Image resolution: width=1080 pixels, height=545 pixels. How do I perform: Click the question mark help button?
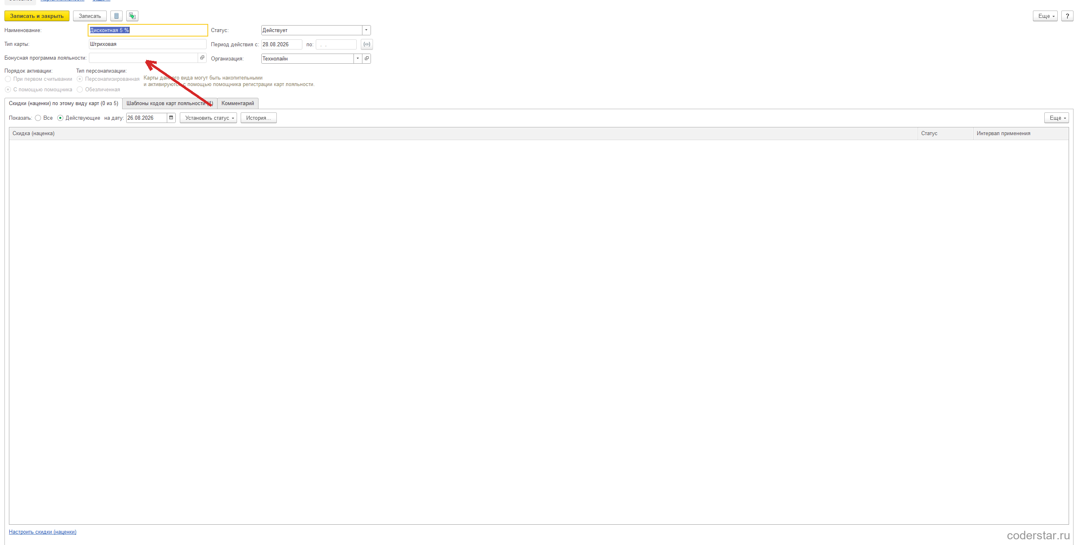[x=1067, y=16]
